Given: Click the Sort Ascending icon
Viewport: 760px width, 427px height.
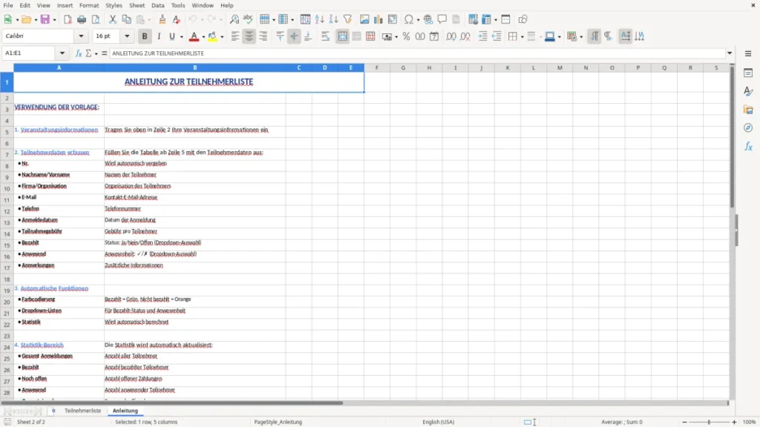Looking at the screenshot, I should [x=319, y=19].
